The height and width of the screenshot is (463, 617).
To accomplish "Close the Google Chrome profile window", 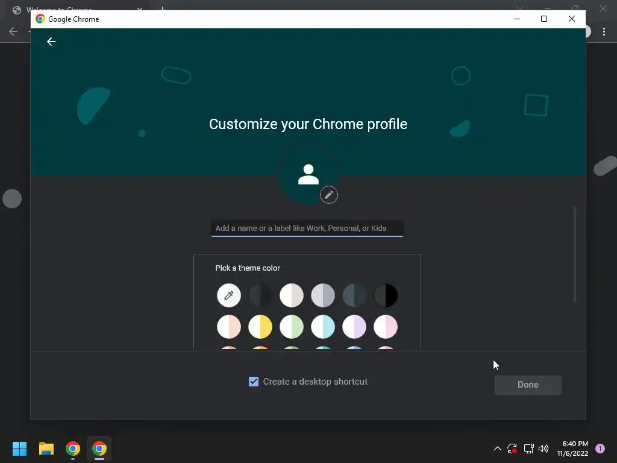I will pos(572,19).
